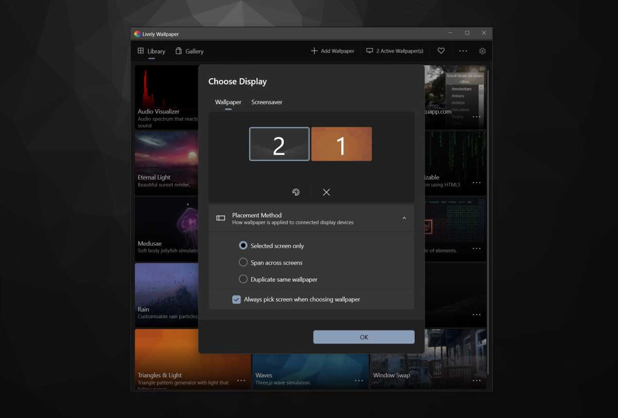
Task: Click the plus icon of Add Wallpaper
Action: [314, 51]
